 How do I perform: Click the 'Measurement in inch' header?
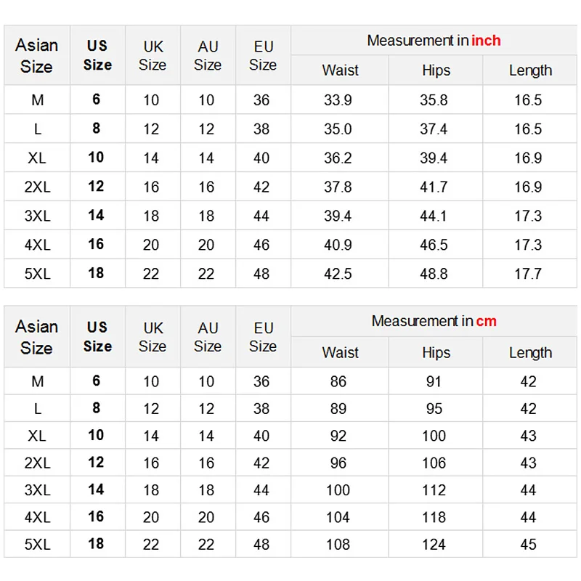coord(434,41)
